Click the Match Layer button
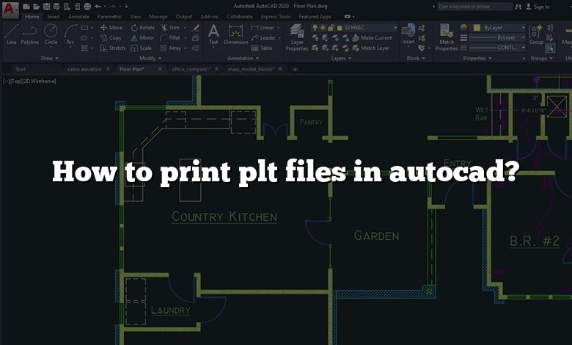Viewport: 572px width, 345px height. coord(370,48)
